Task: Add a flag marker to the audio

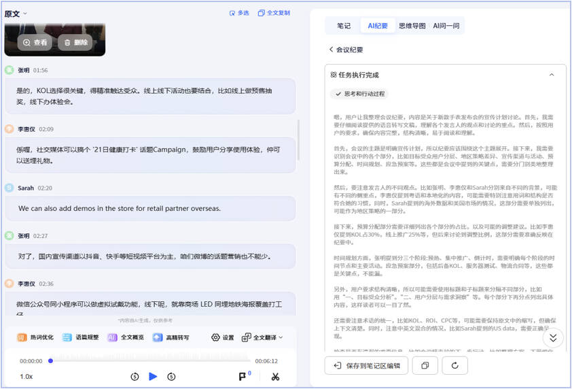Action: coord(243,376)
